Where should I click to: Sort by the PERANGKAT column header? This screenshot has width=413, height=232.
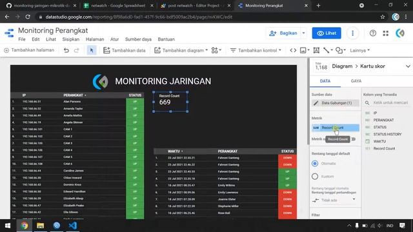click(73, 95)
